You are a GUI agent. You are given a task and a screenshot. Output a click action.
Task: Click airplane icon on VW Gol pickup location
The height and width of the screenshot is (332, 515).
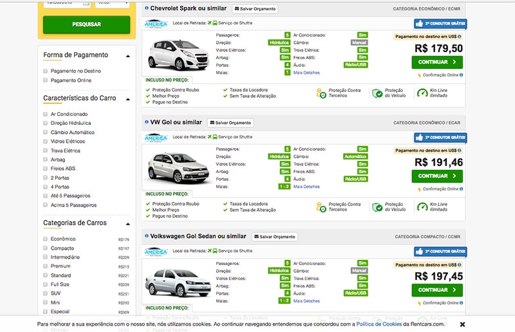pos(210,137)
